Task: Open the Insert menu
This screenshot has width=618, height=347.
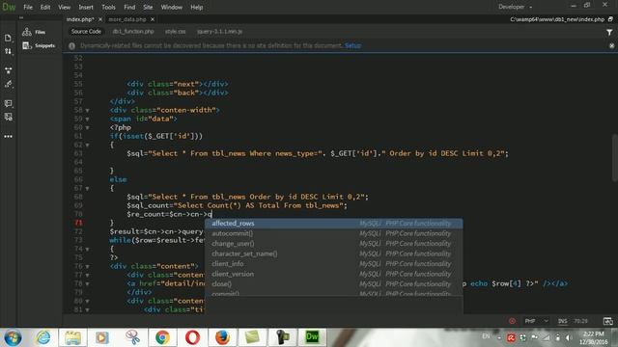Action: [x=86, y=7]
